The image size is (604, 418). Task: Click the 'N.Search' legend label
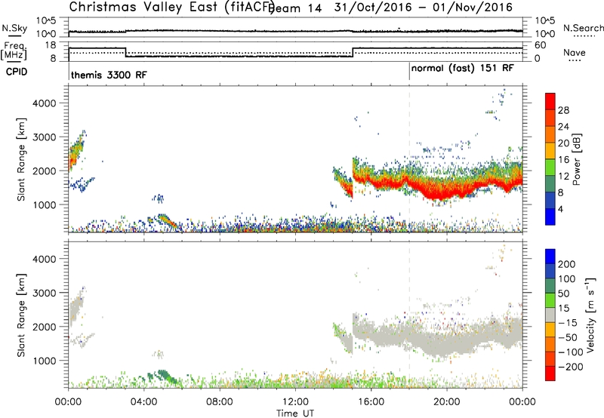tap(583, 28)
